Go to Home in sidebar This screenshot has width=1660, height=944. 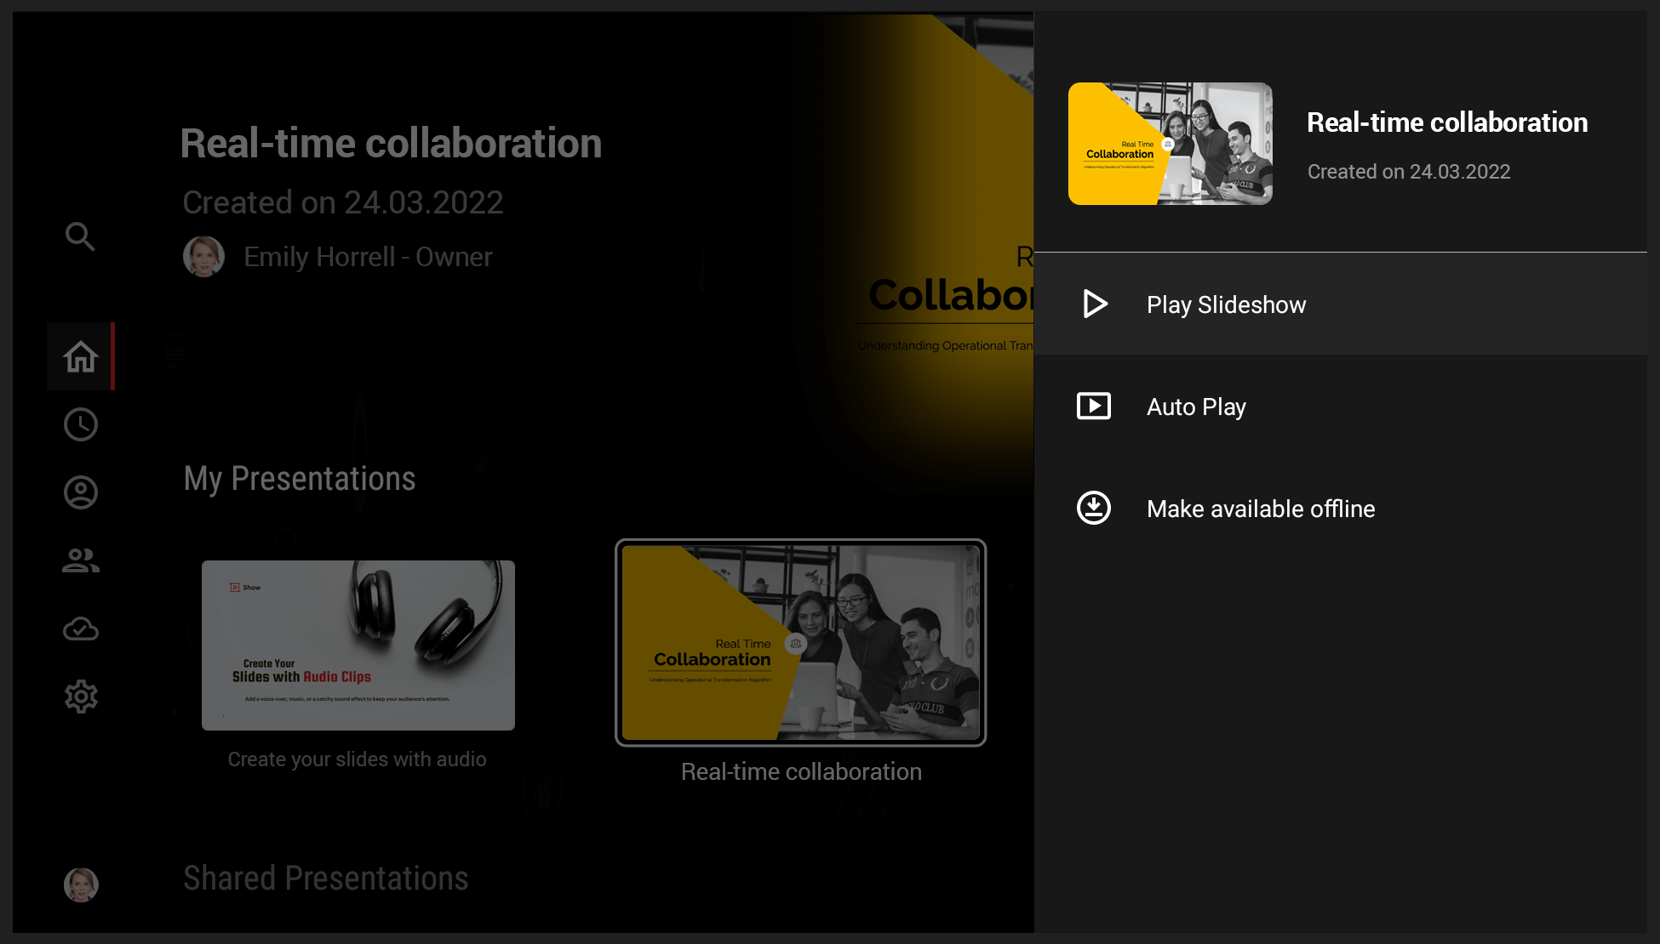click(x=81, y=356)
